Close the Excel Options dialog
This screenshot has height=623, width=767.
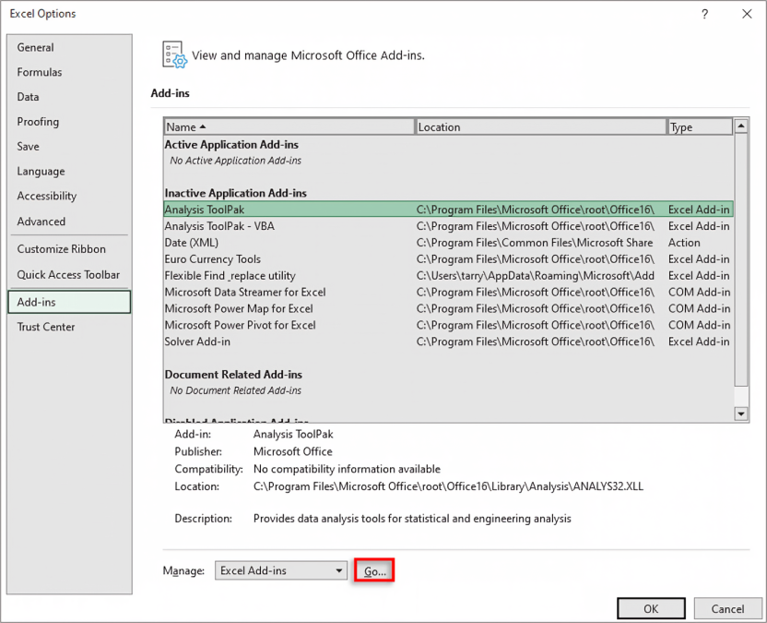(x=747, y=14)
